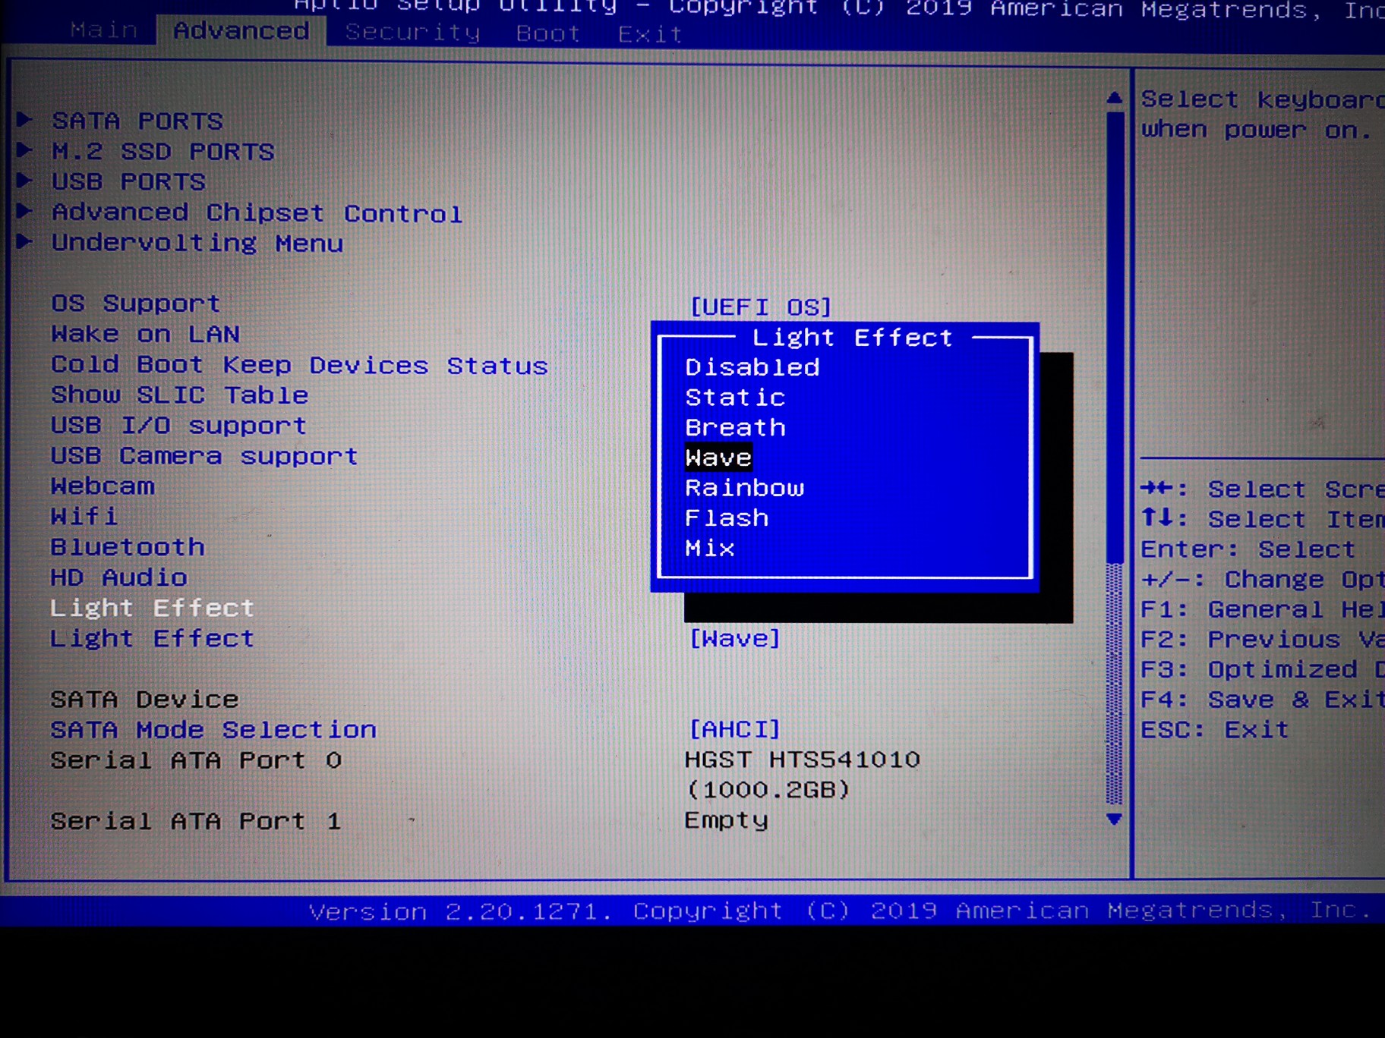Open the [UEFI OS] value dropdown
The width and height of the screenshot is (1385, 1038).
coord(761,307)
